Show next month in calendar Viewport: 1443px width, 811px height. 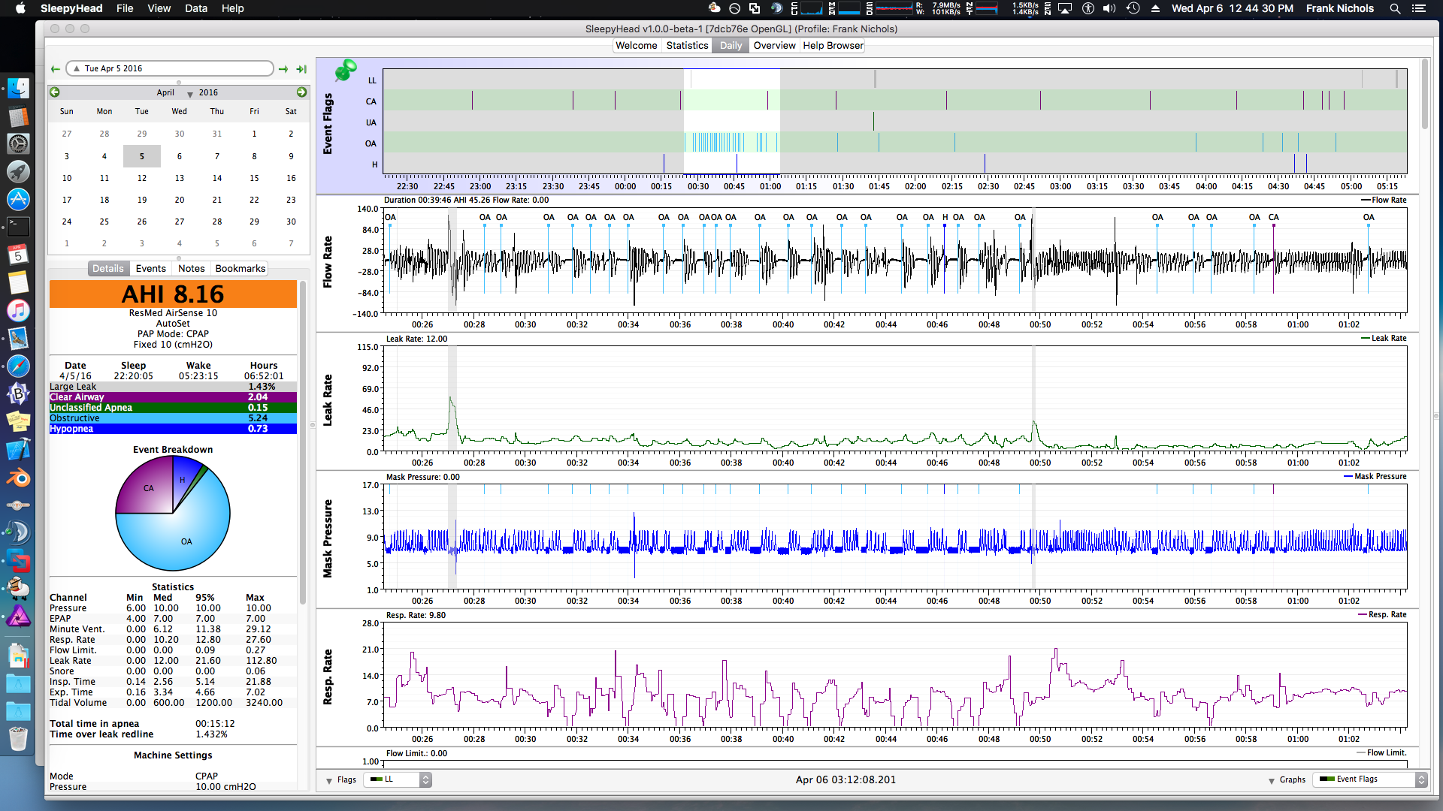301,92
